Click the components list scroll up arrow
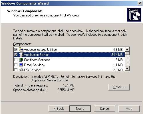 pyautogui.click(x=127, y=49)
